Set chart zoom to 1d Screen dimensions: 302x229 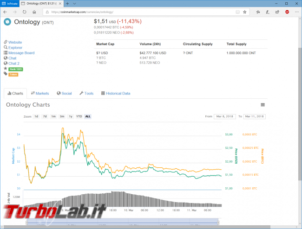36,116
